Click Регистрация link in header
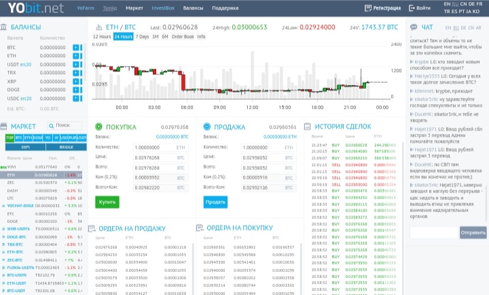 (x=387, y=8)
